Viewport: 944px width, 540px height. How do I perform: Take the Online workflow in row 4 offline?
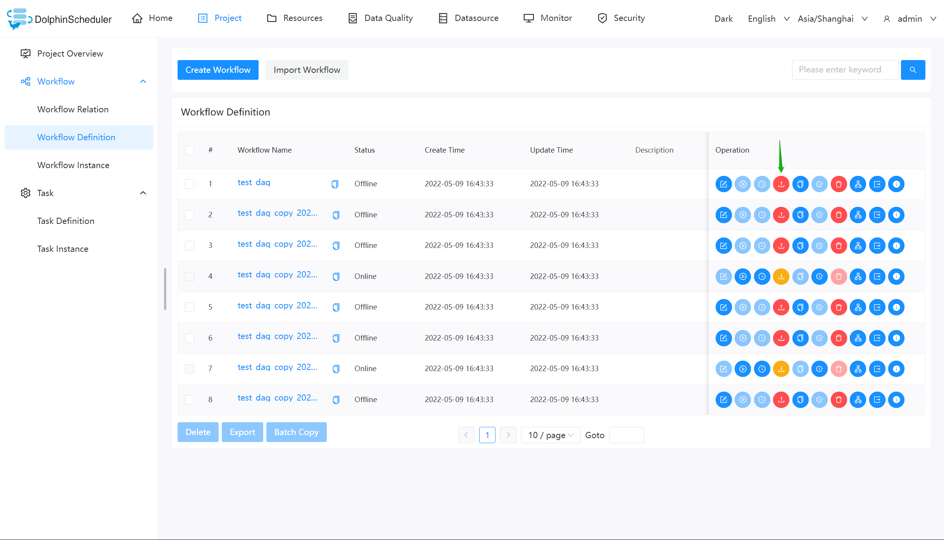point(781,276)
